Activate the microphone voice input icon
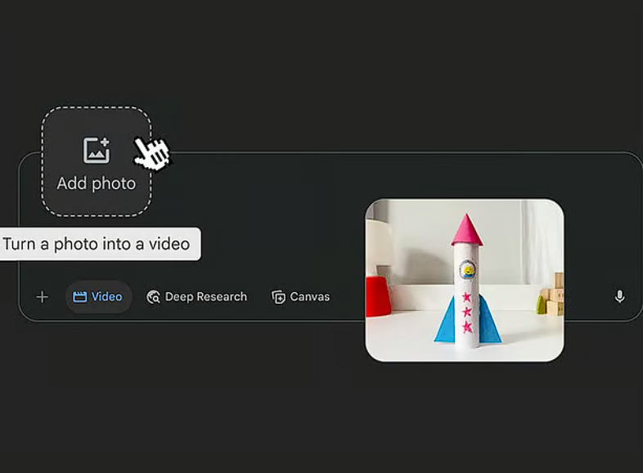The height and width of the screenshot is (473, 643). pyautogui.click(x=619, y=296)
